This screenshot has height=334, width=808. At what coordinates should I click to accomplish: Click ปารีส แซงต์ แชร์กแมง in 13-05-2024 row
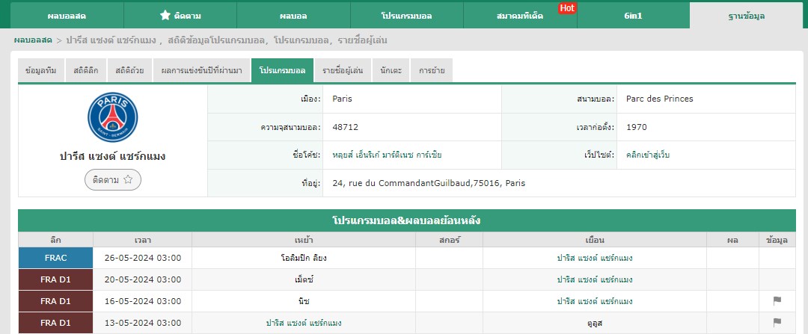[304, 323]
